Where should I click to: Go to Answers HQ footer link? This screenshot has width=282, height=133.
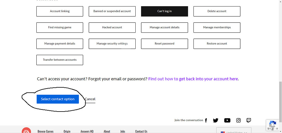click(x=87, y=131)
